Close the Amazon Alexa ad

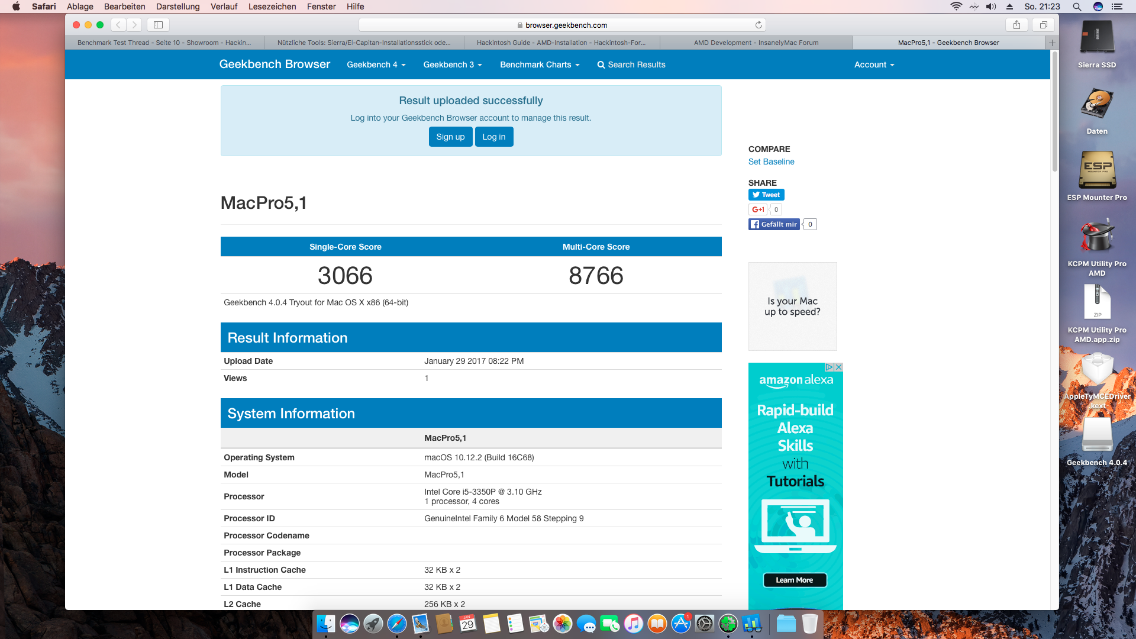pos(838,367)
